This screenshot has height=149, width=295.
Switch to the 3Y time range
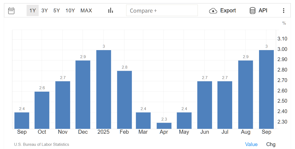[x=45, y=11]
